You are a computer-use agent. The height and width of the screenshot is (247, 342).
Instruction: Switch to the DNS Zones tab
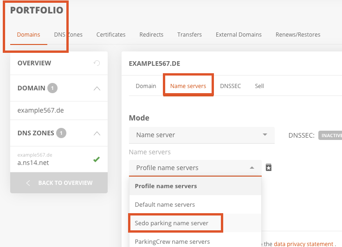68,35
